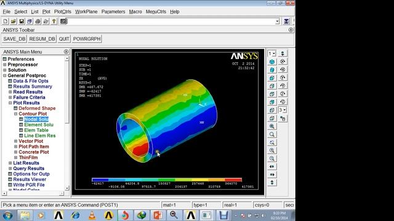
Task: Select Elem Table under Contour Plot
Action: click(x=36, y=130)
